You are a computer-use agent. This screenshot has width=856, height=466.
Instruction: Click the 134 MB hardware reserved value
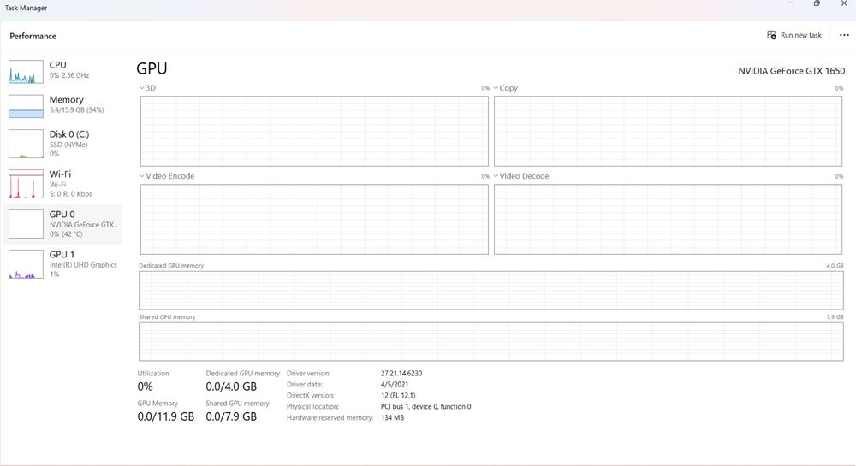point(393,417)
